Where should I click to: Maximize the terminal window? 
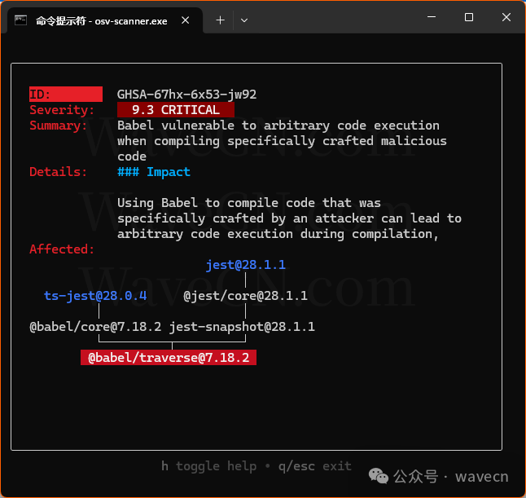click(469, 17)
